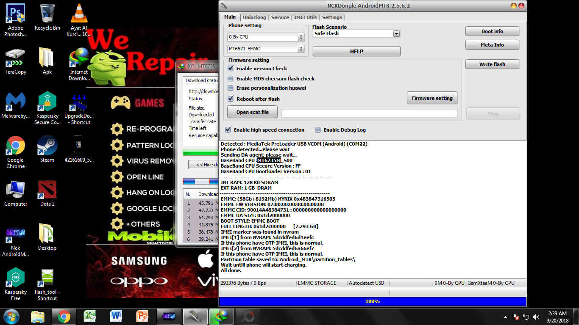The height and width of the screenshot is (325, 579).
Task: Open the Recycle Bin icon
Action: click(x=47, y=17)
